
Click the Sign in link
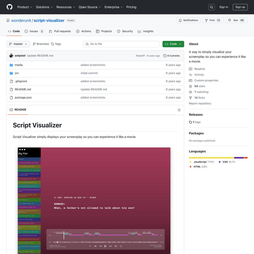tap(224, 7)
